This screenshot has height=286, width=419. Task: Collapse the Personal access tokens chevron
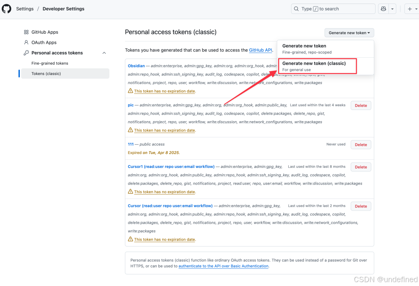[x=104, y=53]
